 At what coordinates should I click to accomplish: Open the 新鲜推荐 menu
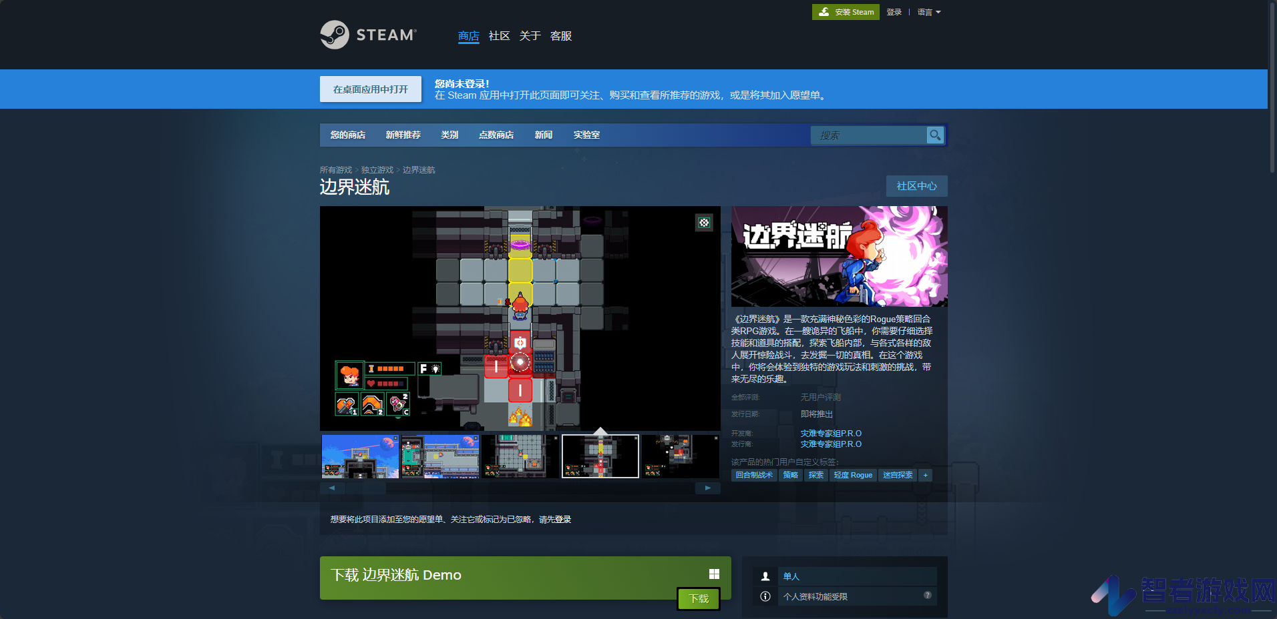(x=403, y=135)
